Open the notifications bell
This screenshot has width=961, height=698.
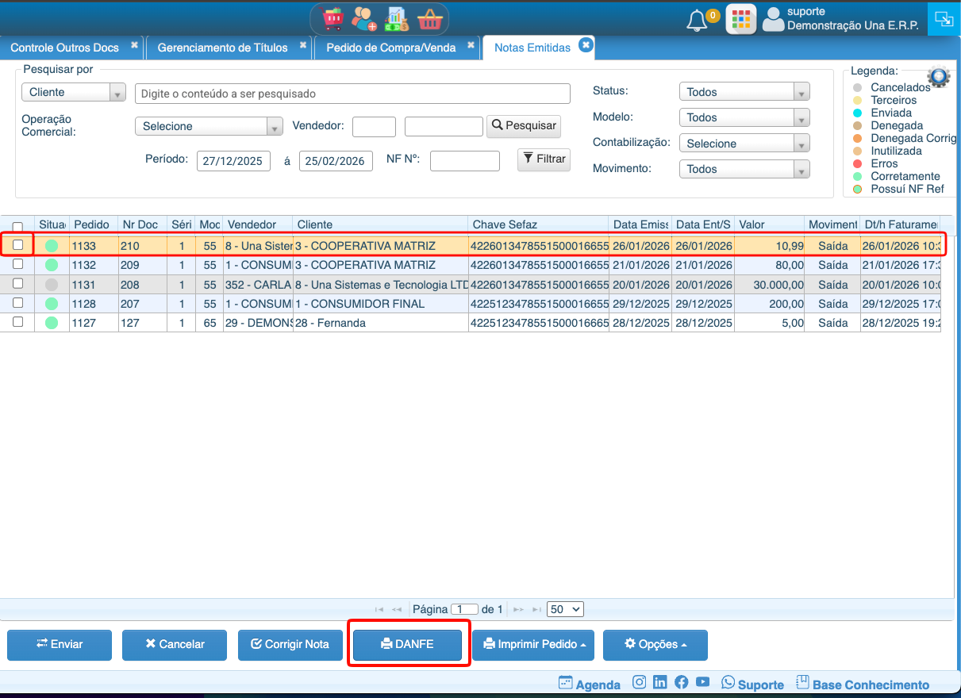697,20
